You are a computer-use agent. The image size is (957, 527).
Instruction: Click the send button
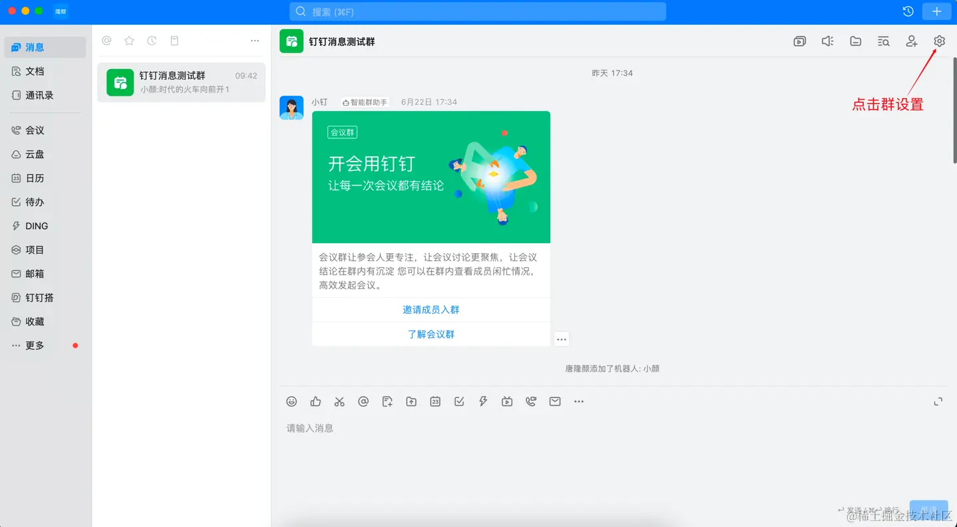coord(928,510)
